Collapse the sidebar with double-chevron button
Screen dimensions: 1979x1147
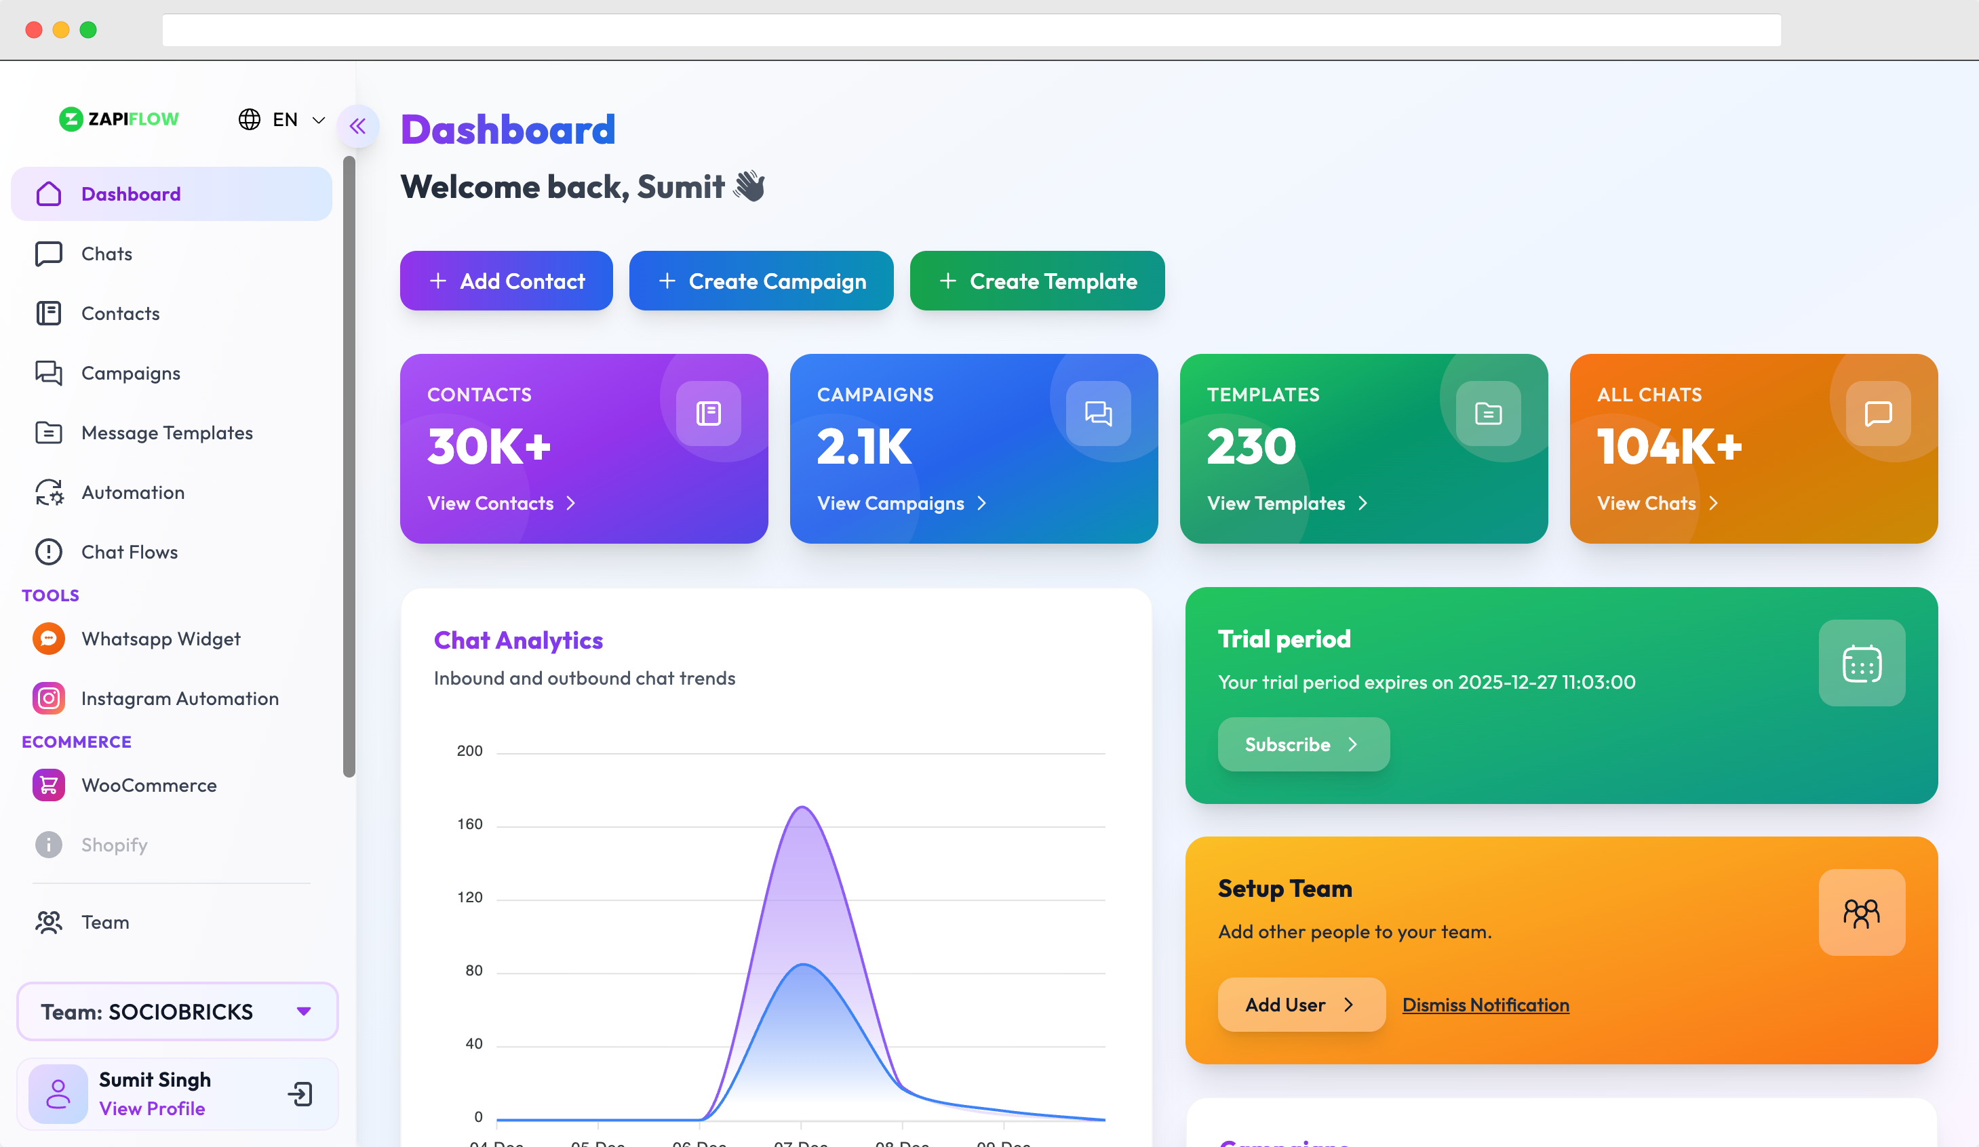click(x=358, y=125)
